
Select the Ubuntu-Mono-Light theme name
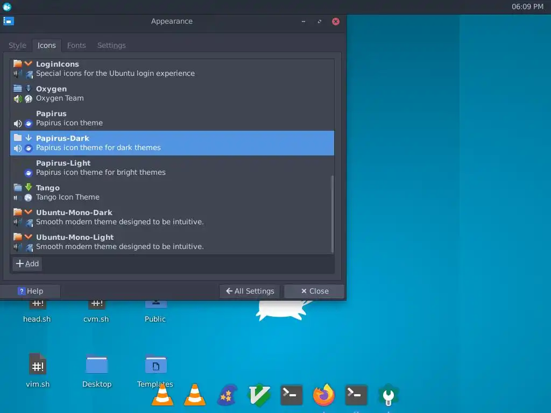point(75,237)
